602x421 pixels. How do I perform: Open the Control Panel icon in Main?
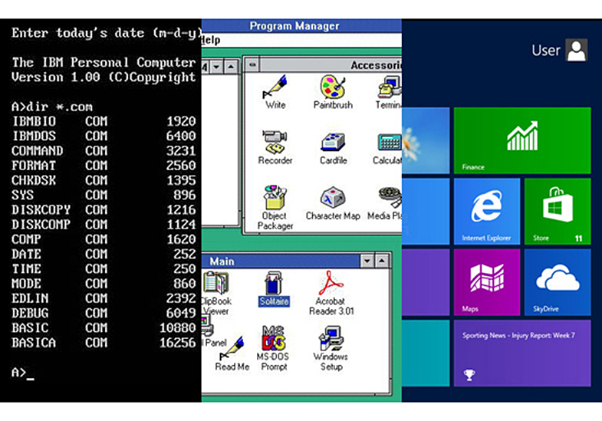click(x=214, y=331)
